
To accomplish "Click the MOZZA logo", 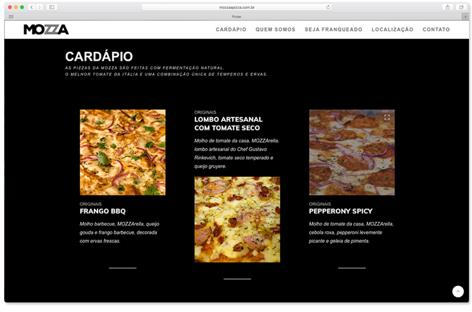I will (46, 30).
